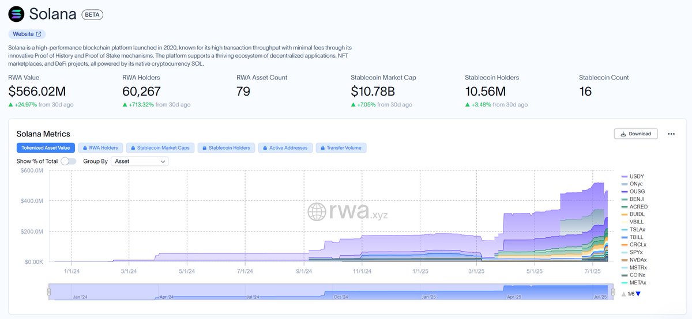This screenshot has width=692, height=319.
Task: Select the Tokenized Asset Value tab
Action: (45, 148)
